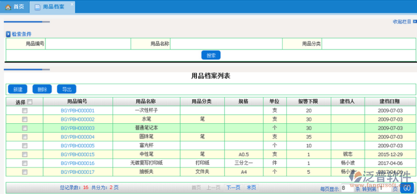417x194 pixels.
Task: Click the GO button in the pager
Action: click(407, 188)
